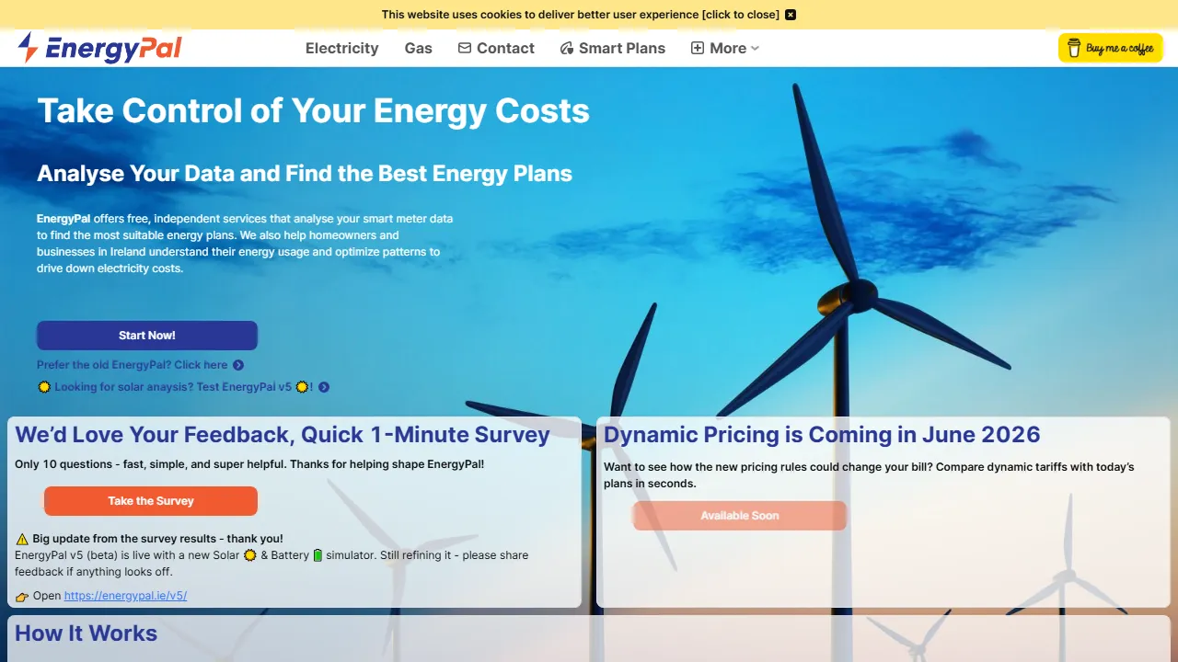Image resolution: width=1178 pixels, height=662 pixels.
Task: Dismiss the cookies notice via the close icon
Action: click(x=791, y=14)
